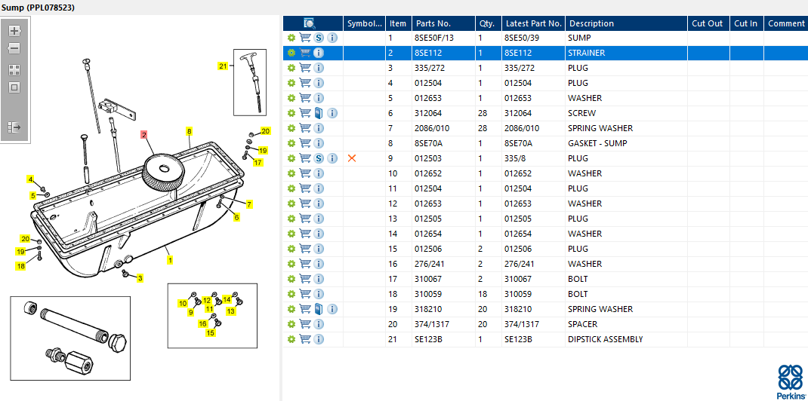The width and height of the screenshot is (808, 401).
Task: Click the red X symbol on item 9
Action: [x=352, y=158]
